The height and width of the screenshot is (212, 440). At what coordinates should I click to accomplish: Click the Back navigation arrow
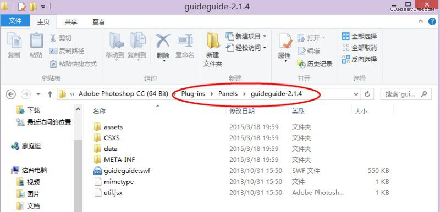[10, 94]
